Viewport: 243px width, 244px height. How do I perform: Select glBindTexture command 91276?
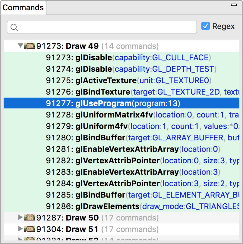coord(121,92)
